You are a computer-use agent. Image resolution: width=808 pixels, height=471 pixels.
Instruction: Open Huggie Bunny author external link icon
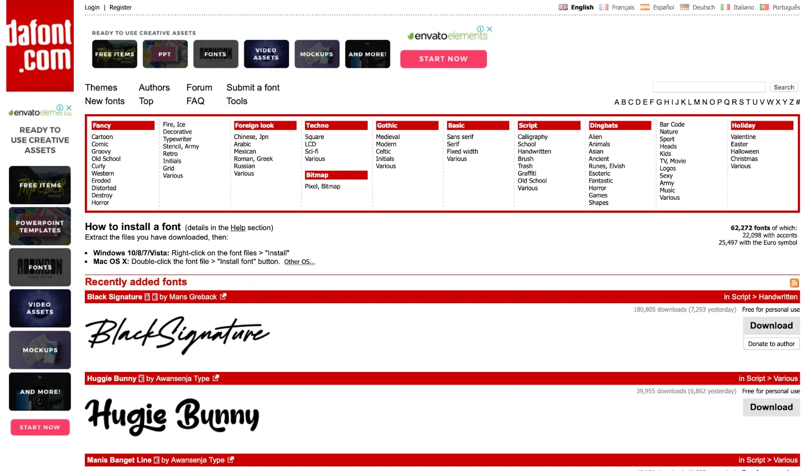pos(216,378)
